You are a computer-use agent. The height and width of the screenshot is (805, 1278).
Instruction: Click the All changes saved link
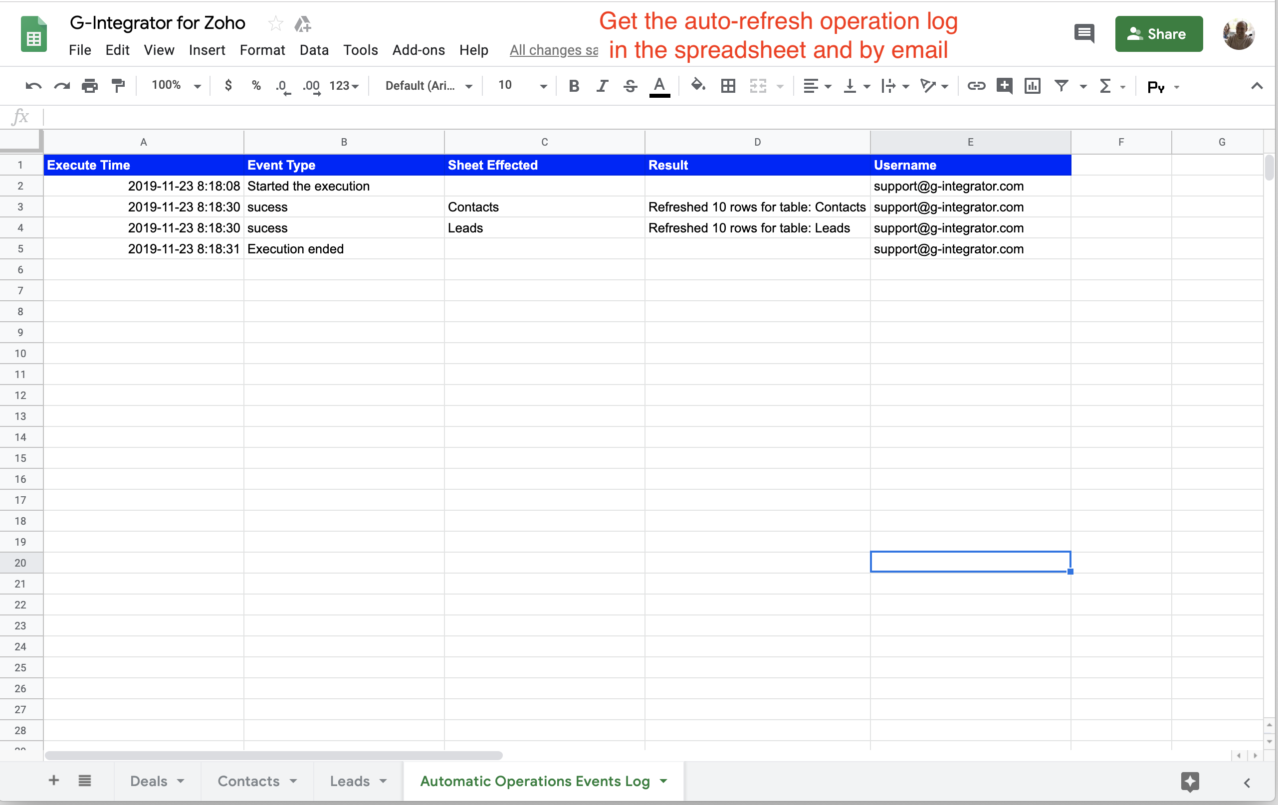coord(554,50)
